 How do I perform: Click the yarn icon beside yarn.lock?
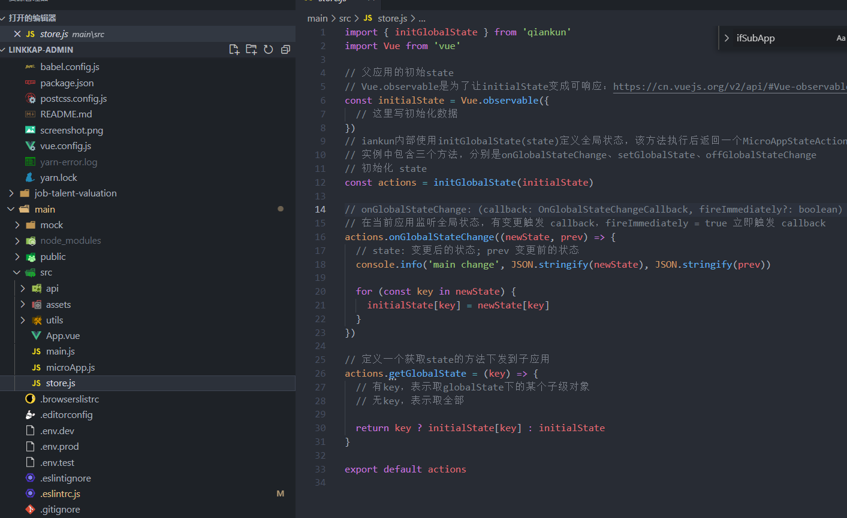pyautogui.click(x=31, y=178)
